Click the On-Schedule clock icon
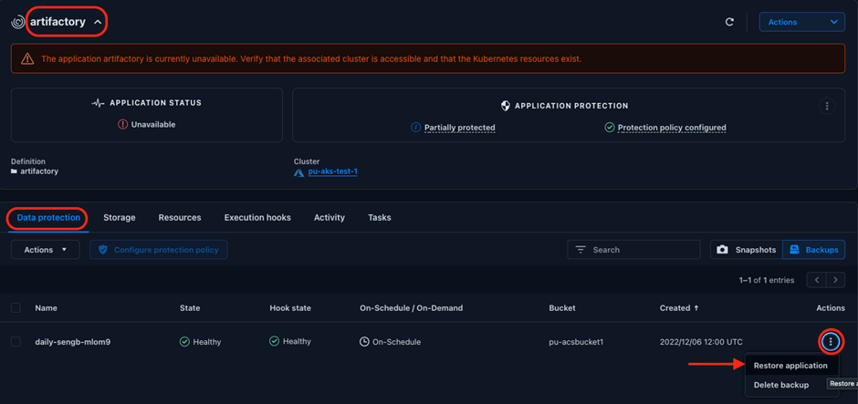The height and width of the screenshot is (404, 858). tap(364, 342)
